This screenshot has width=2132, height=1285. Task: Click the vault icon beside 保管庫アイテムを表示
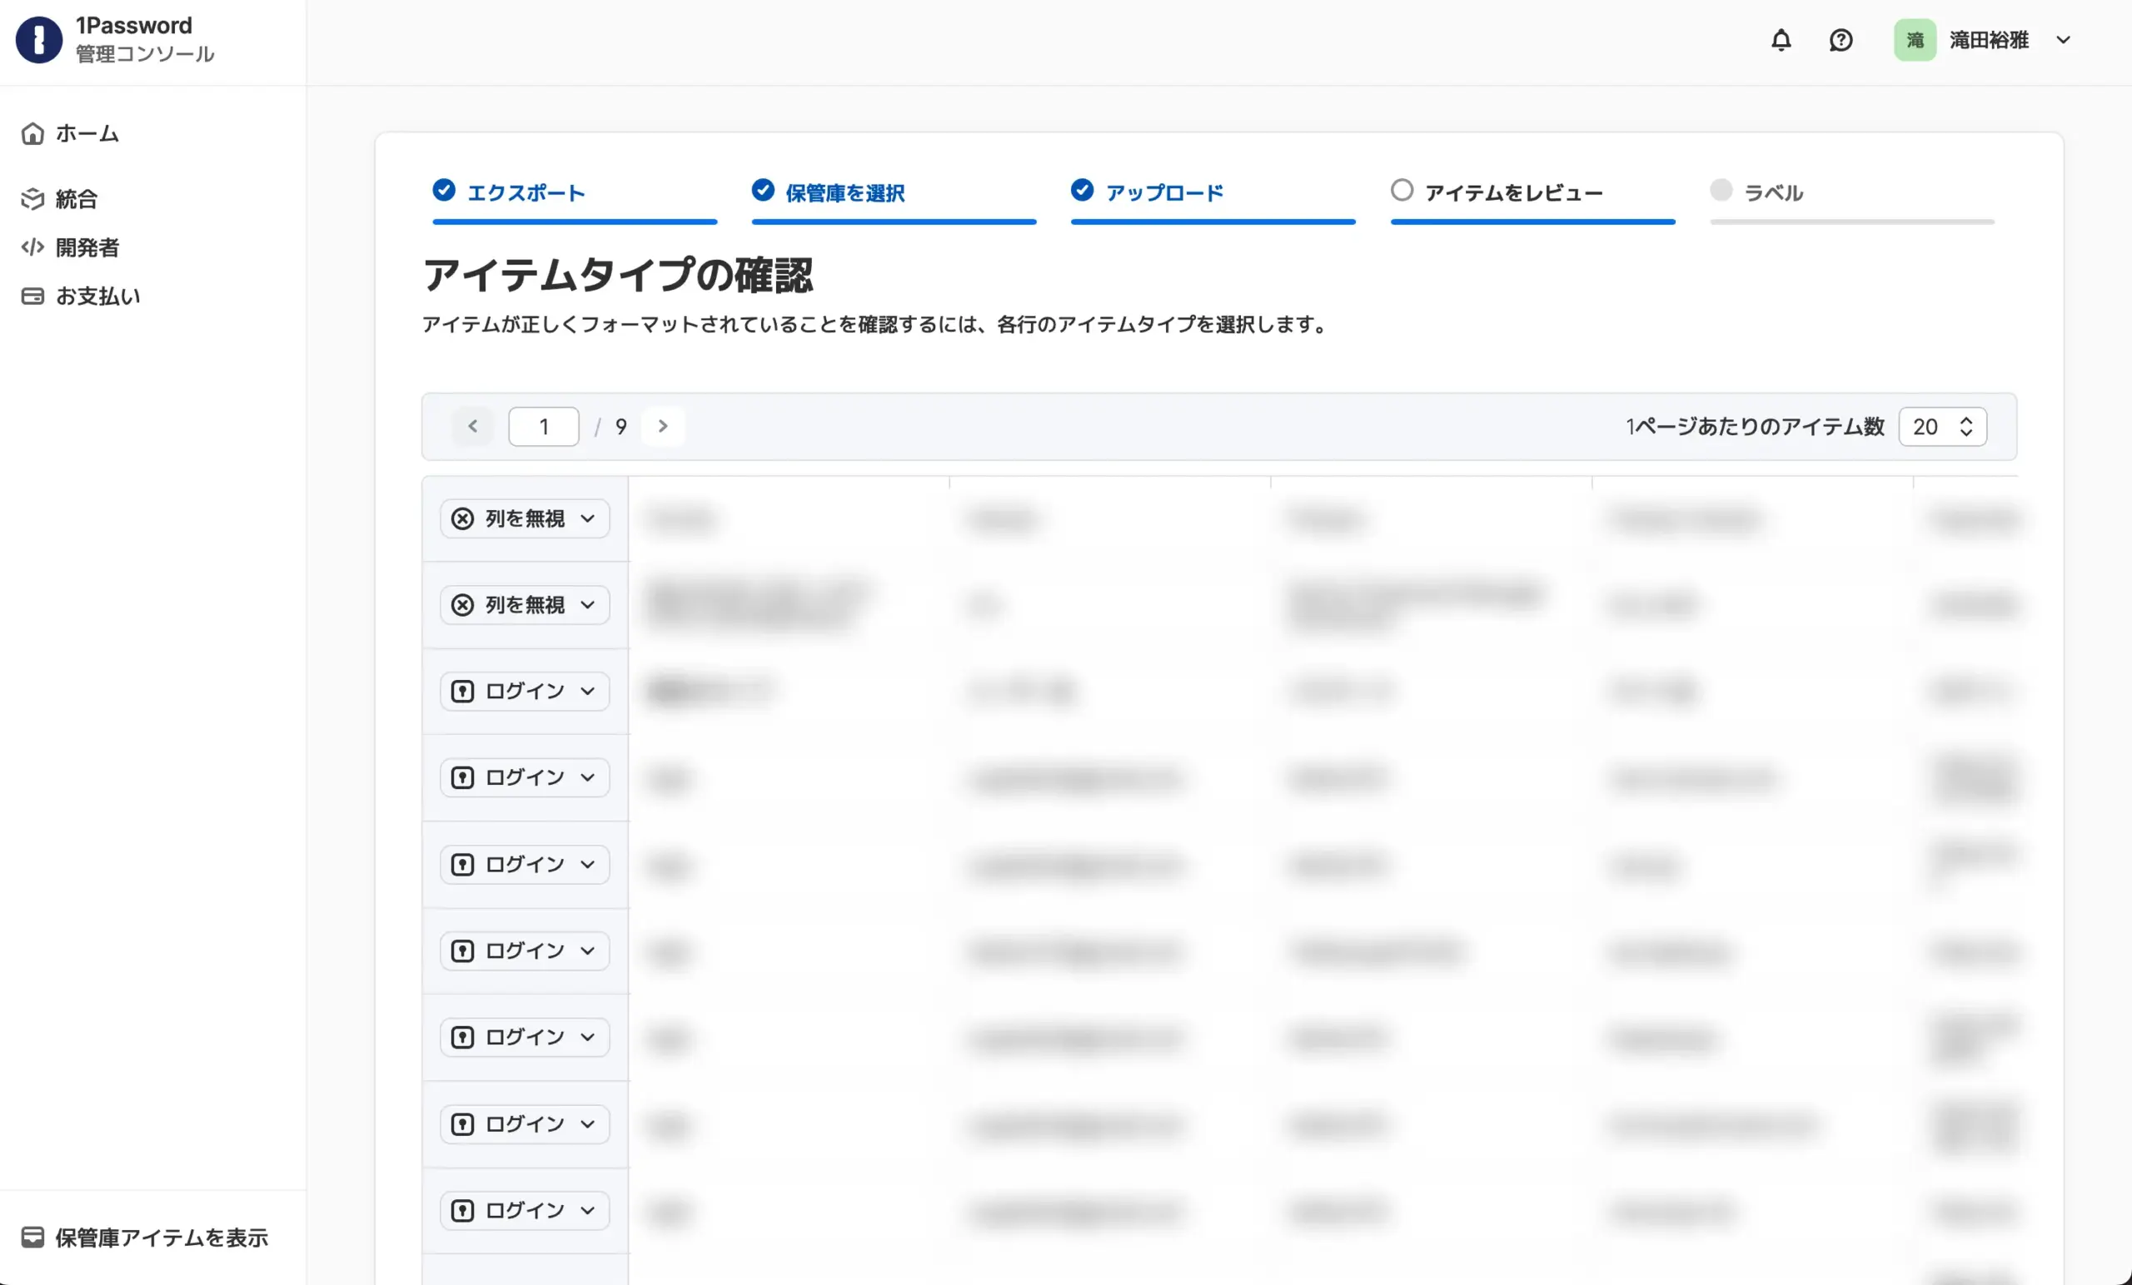pos(32,1237)
